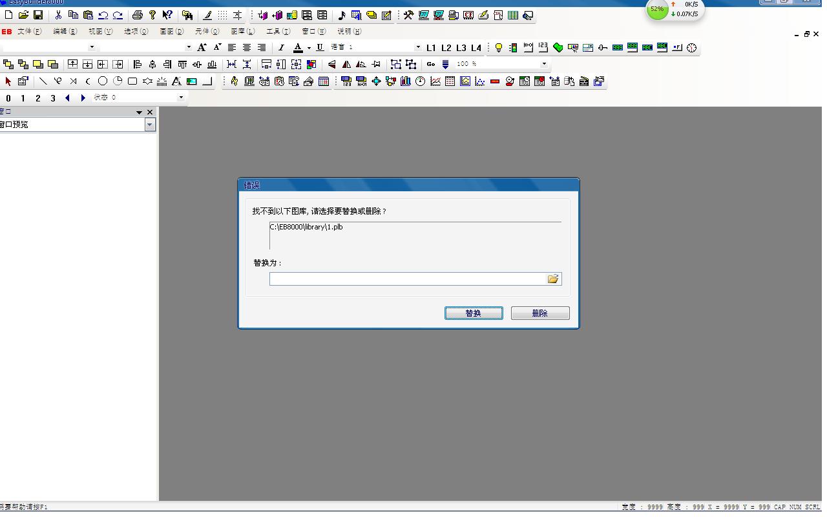Click the Go zoom button icon
The height and width of the screenshot is (517, 827).
click(431, 64)
